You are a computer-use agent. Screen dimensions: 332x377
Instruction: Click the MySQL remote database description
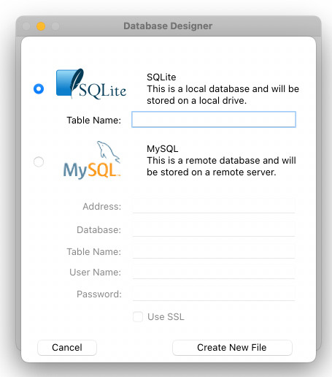[221, 166]
